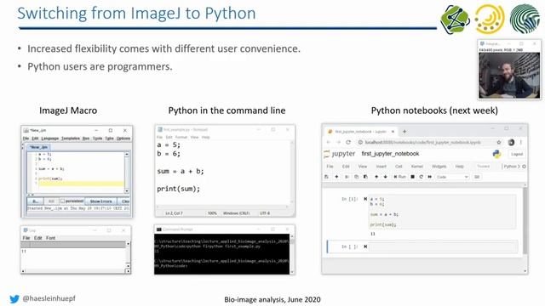This screenshot has height=306, width=545.
Task: Save the Jupyter notebook with the toolbar save icon
Action: pyautogui.click(x=326, y=177)
